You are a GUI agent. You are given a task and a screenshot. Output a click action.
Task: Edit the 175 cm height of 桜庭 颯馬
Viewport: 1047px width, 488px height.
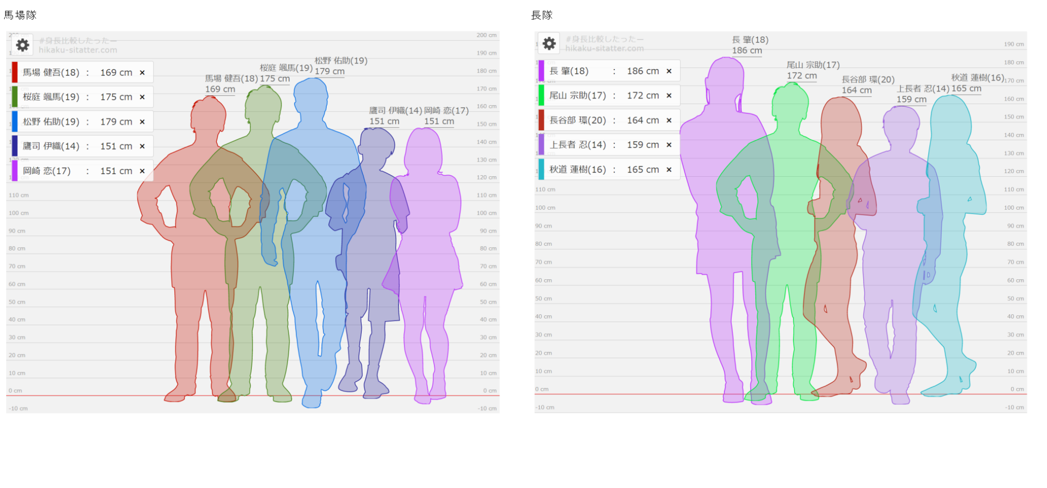click(116, 97)
